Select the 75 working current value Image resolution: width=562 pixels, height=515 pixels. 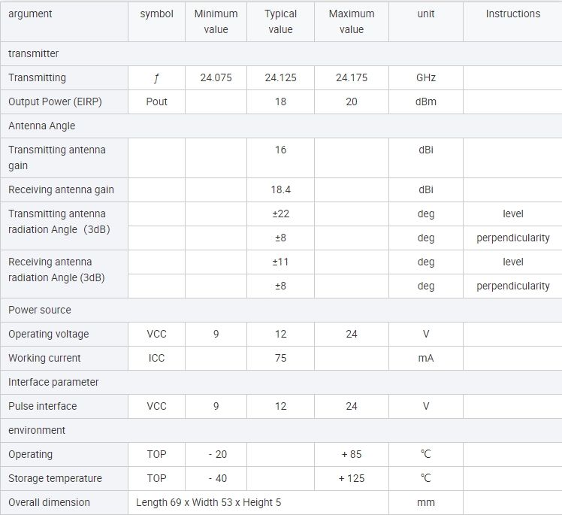[x=280, y=358]
